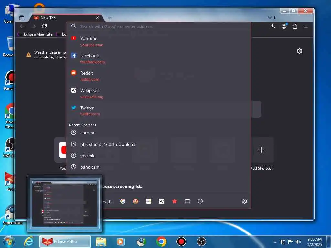Search this time with eBay icon

tap(149, 201)
